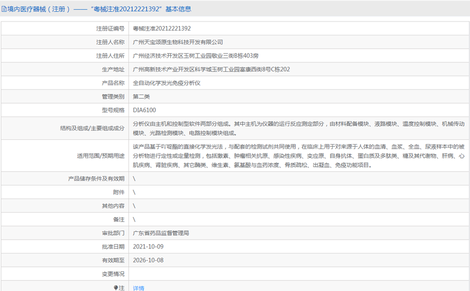The image size is (470, 291).
Task: Click the 审批部门 label
Action: pos(113,233)
